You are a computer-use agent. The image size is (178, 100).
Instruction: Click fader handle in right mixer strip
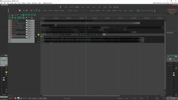pos(174,74)
